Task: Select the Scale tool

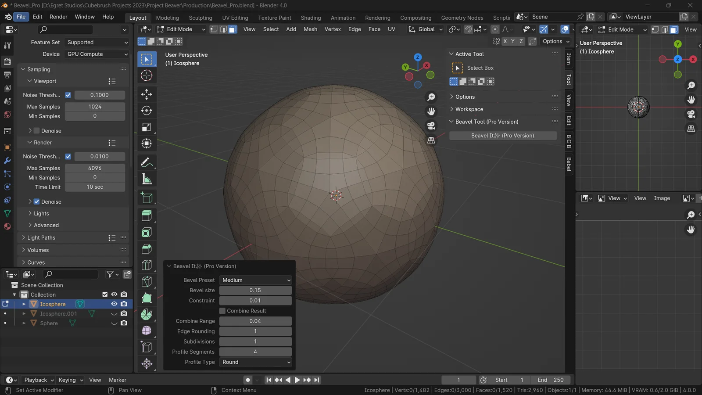Action: point(147,127)
